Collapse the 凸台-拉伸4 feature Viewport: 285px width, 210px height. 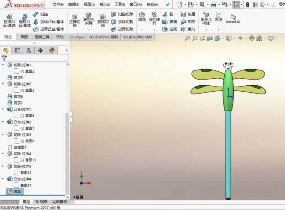click(3, 179)
